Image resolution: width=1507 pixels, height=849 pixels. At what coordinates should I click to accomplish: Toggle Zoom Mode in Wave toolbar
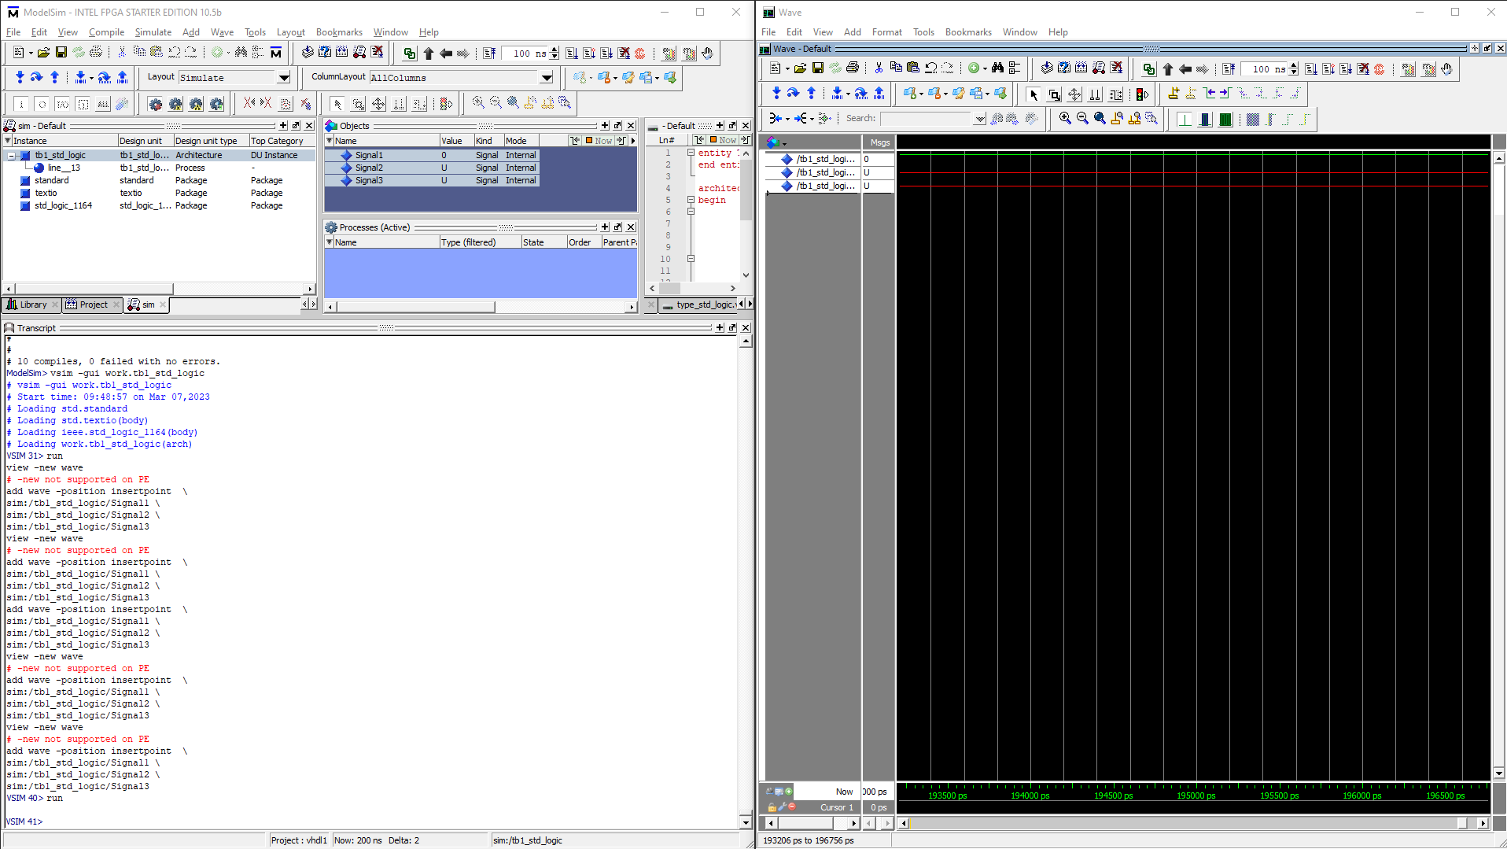[1054, 94]
